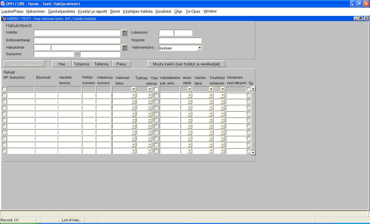Click the first Sukunimi range field

coord(54,54)
